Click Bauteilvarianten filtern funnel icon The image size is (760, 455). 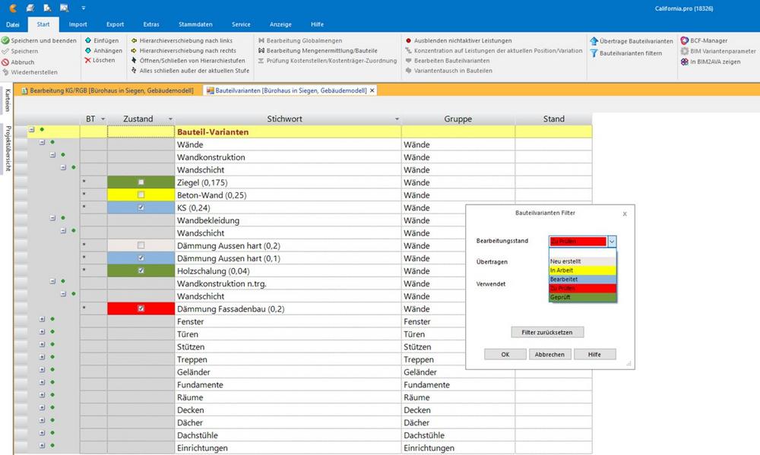[x=594, y=52]
